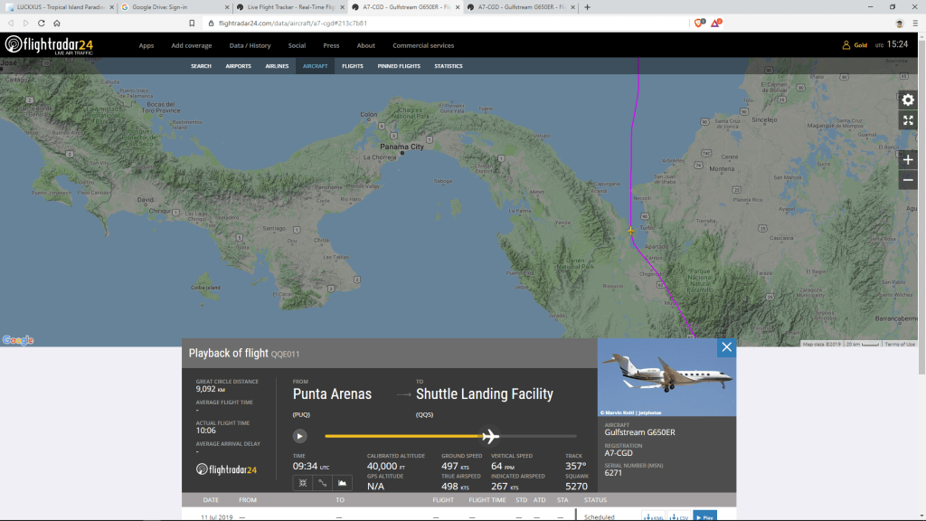
Task: Toggle flight route path icon
Action: coord(322,484)
